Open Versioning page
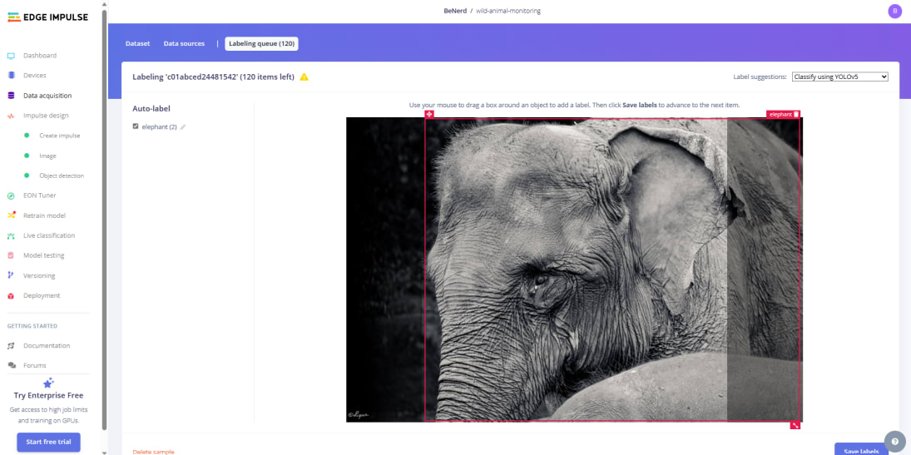This screenshot has width=911, height=455. coord(39,275)
